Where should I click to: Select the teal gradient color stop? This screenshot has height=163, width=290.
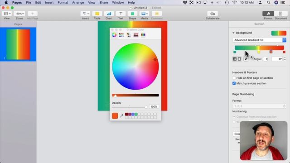(235, 52)
